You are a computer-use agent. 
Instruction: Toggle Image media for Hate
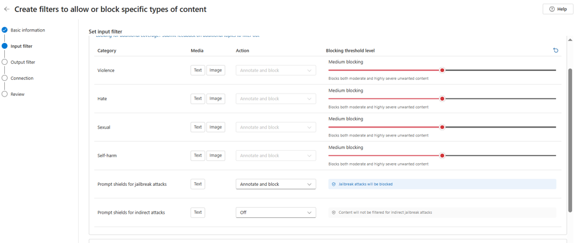[x=216, y=99]
